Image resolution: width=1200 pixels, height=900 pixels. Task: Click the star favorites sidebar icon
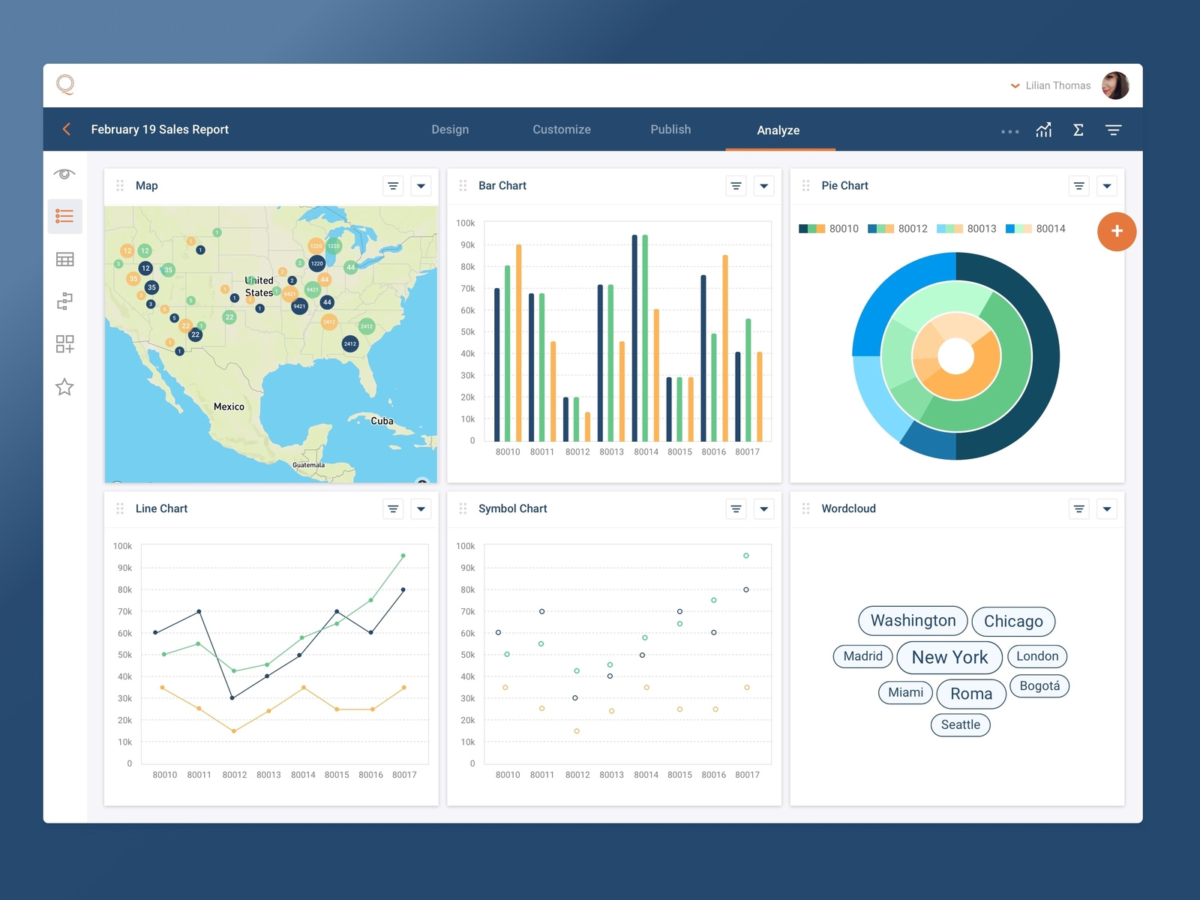point(64,387)
